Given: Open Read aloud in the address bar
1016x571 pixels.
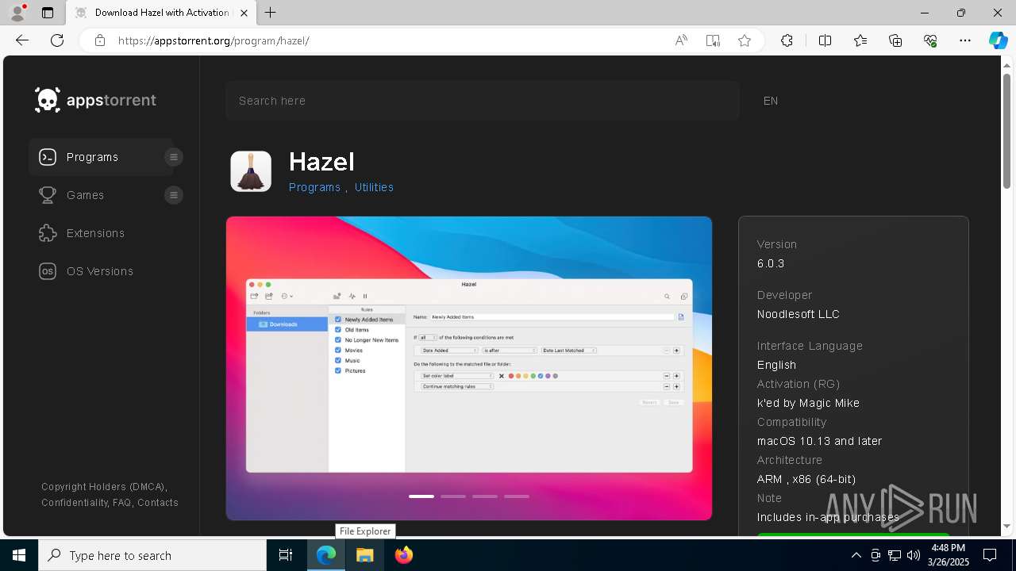Looking at the screenshot, I should pos(681,40).
